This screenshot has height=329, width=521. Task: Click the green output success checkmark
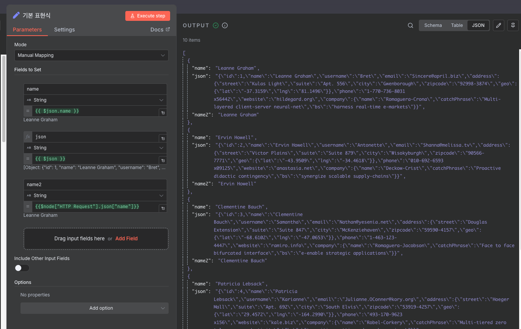216,25
